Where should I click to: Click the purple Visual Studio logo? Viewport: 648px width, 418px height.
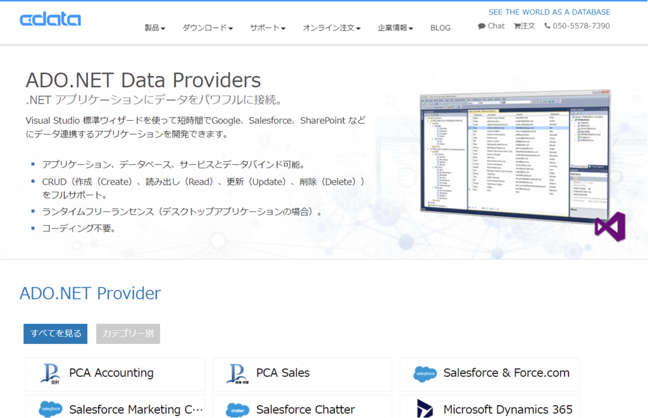609,225
